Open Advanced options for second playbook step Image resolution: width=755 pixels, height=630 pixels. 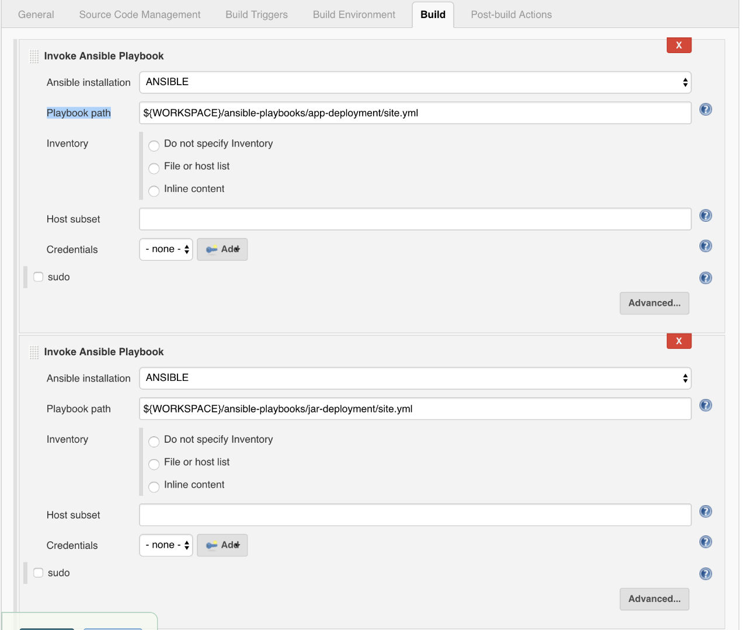pyautogui.click(x=655, y=598)
